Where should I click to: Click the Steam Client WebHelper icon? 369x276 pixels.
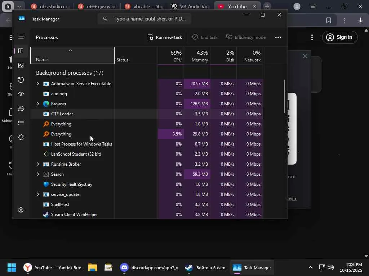click(x=46, y=215)
